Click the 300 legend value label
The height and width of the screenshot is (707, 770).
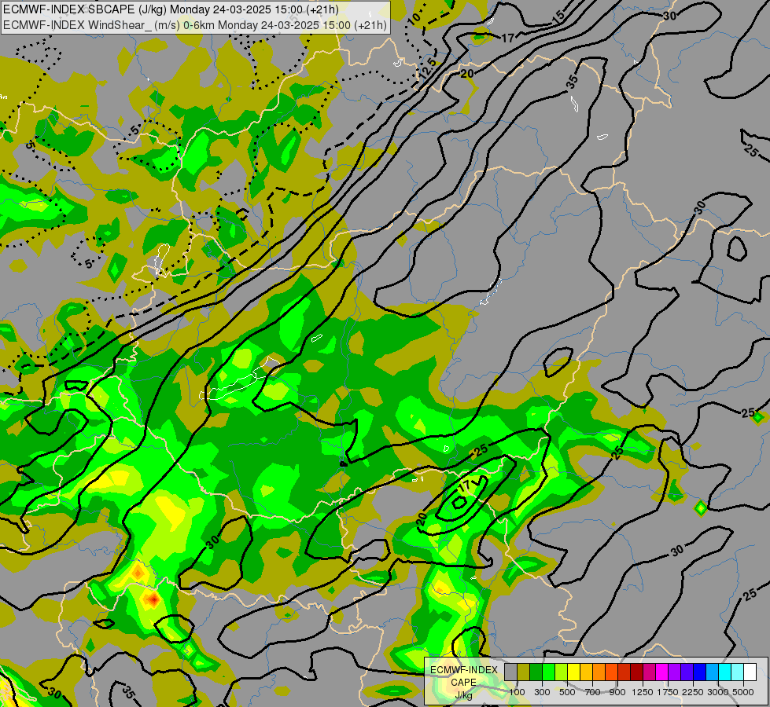click(542, 692)
